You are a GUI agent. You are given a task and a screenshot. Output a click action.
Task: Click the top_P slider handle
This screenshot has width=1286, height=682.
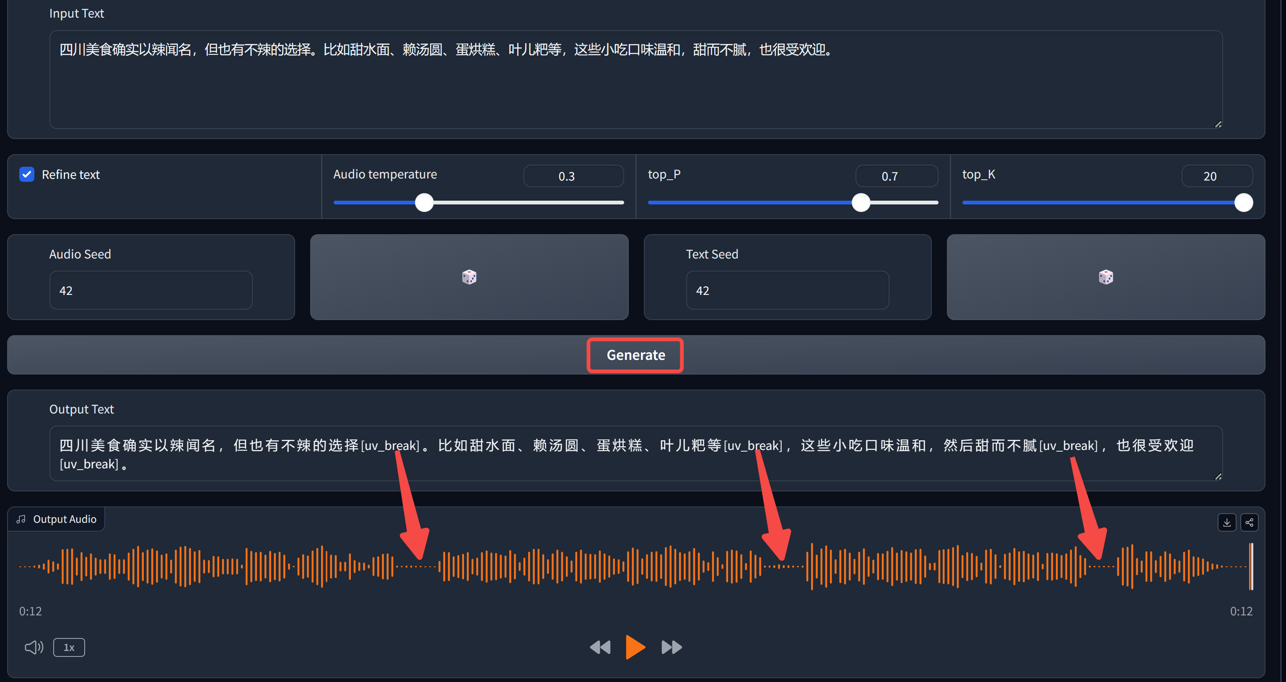[x=861, y=203]
